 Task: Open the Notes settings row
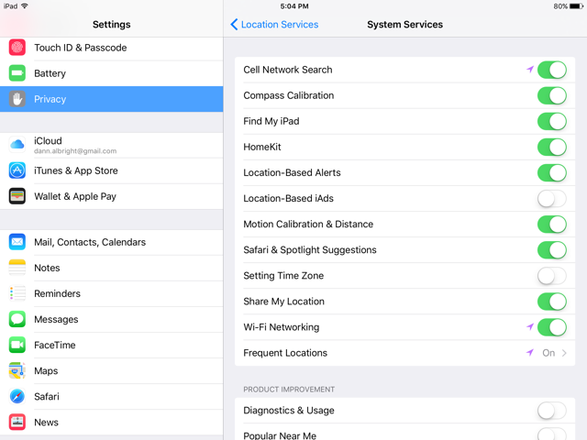tap(112, 268)
